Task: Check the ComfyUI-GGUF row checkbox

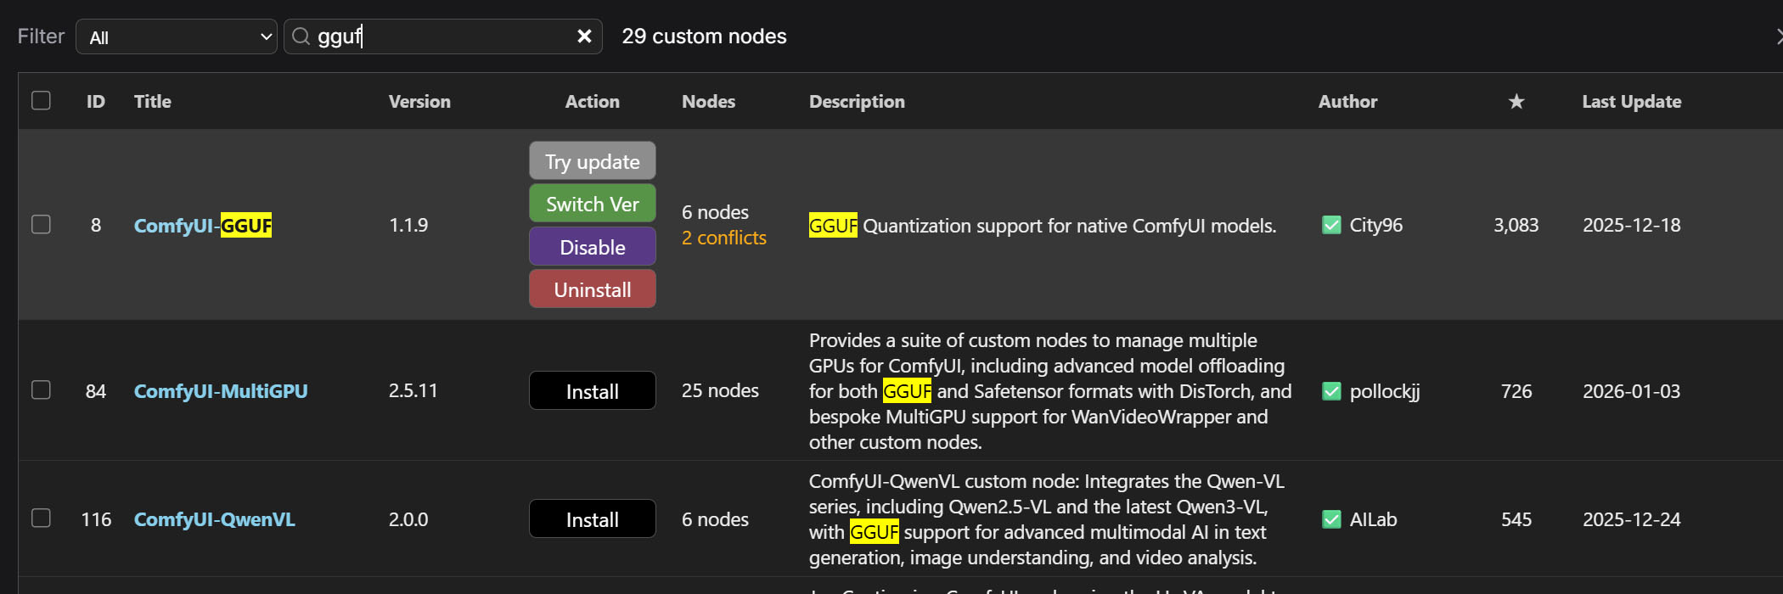Action: click(x=41, y=225)
